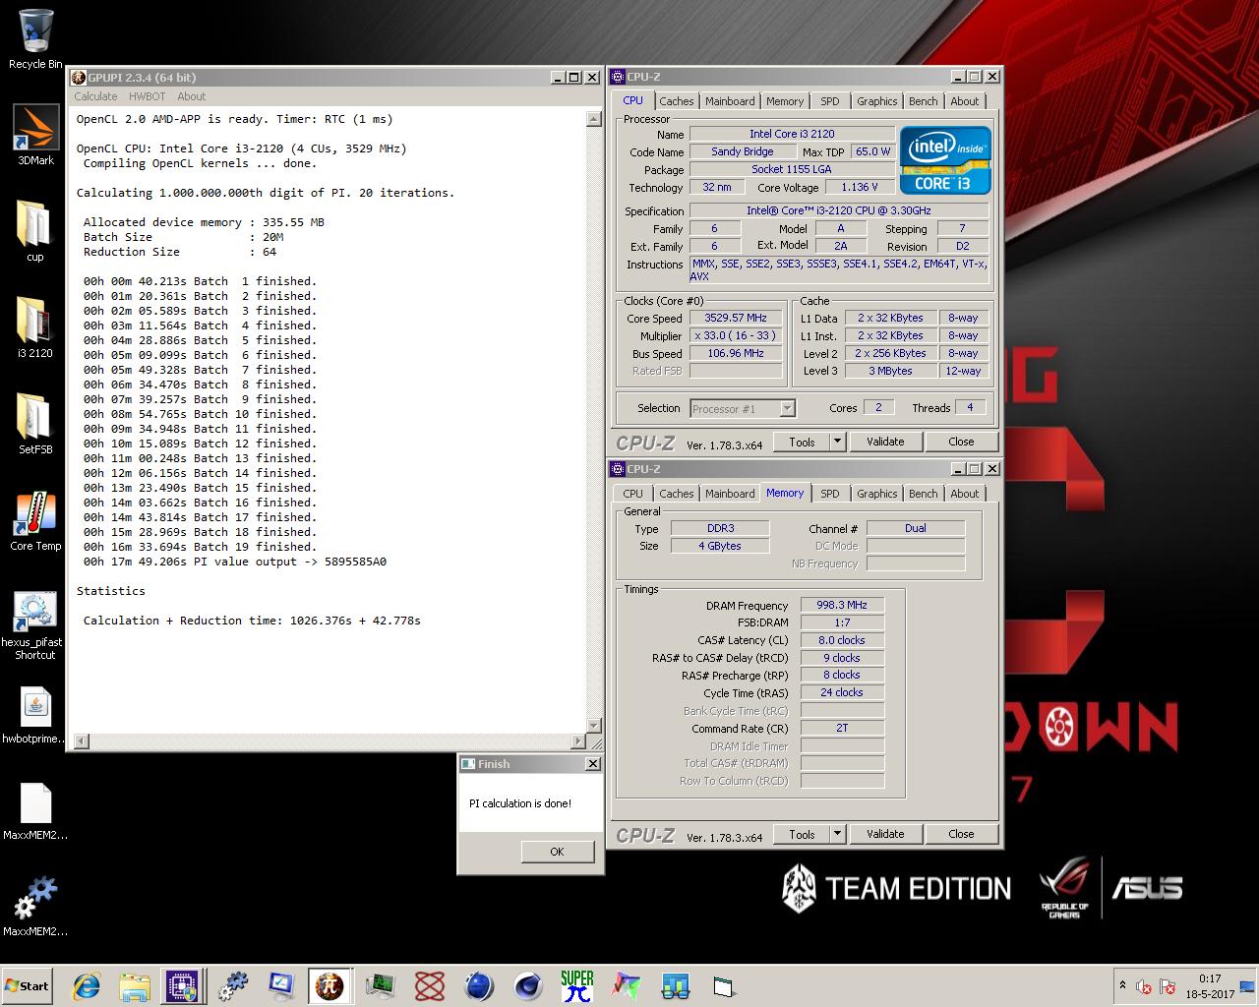Select Graphics tab in upper CPU-Z

[876, 101]
